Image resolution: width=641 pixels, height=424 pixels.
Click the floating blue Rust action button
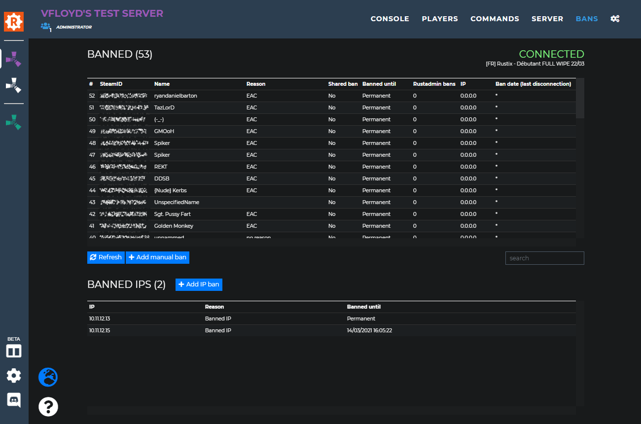[48, 377]
